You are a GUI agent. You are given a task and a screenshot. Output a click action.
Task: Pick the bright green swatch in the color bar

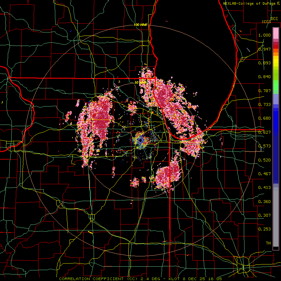tap(276, 85)
